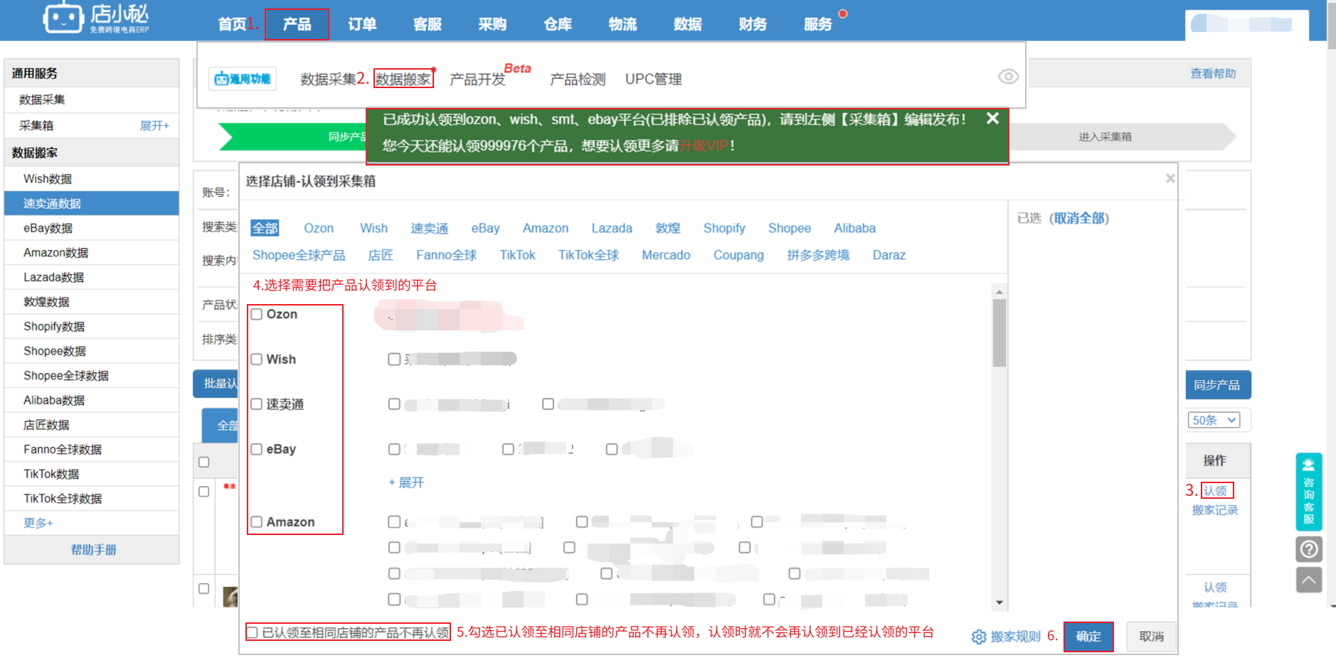Open 查看帮助 link
The image size is (1336, 670).
[x=1213, y=73]
